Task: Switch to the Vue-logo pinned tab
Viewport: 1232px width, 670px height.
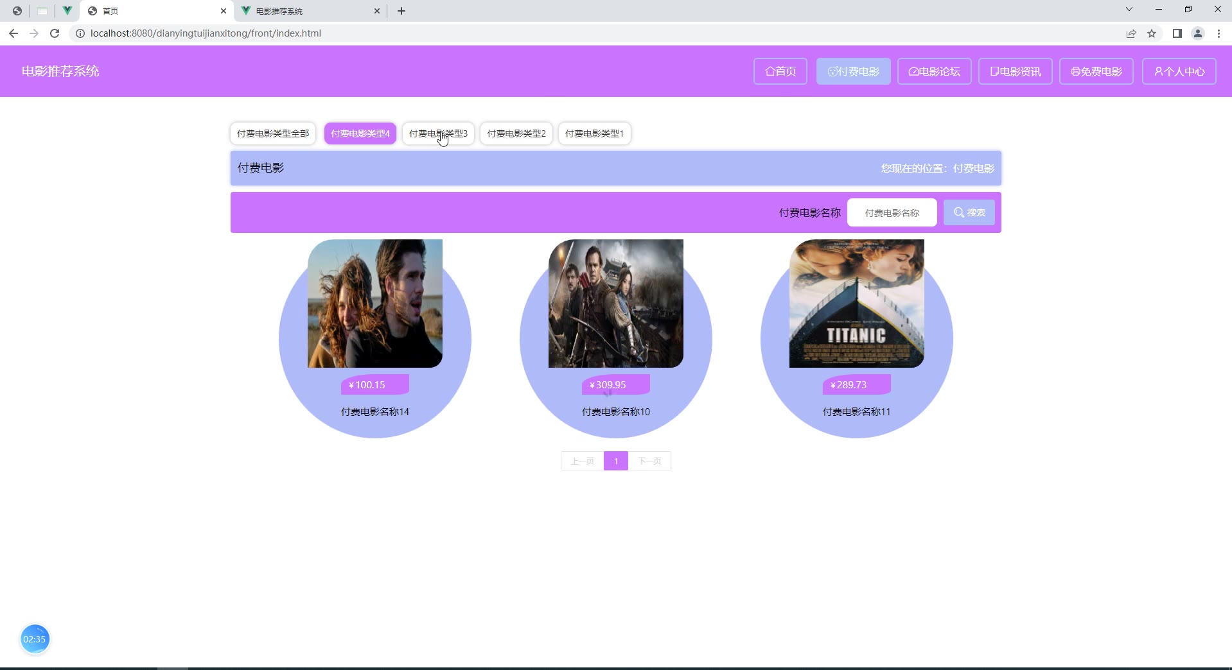Action: pyautogui.click(x=67, y=11)
